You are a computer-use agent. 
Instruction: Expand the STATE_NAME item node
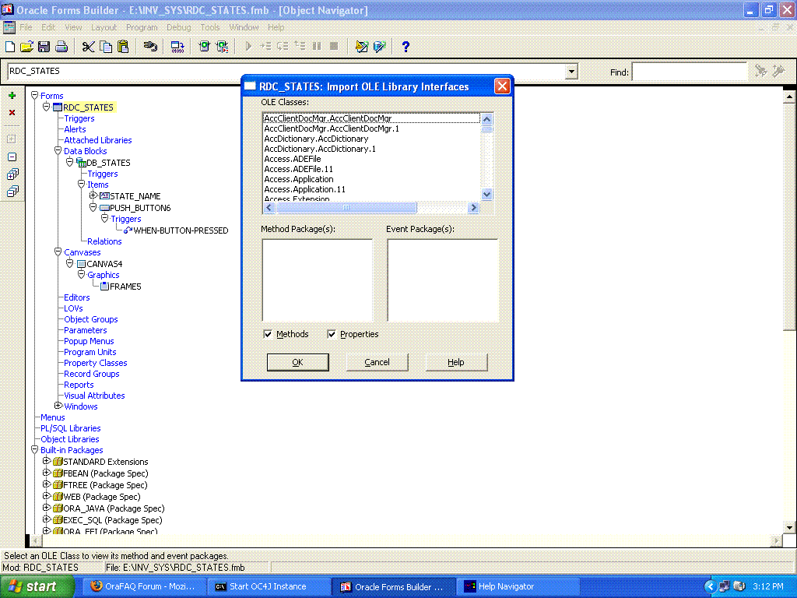(x=93, y=195)
